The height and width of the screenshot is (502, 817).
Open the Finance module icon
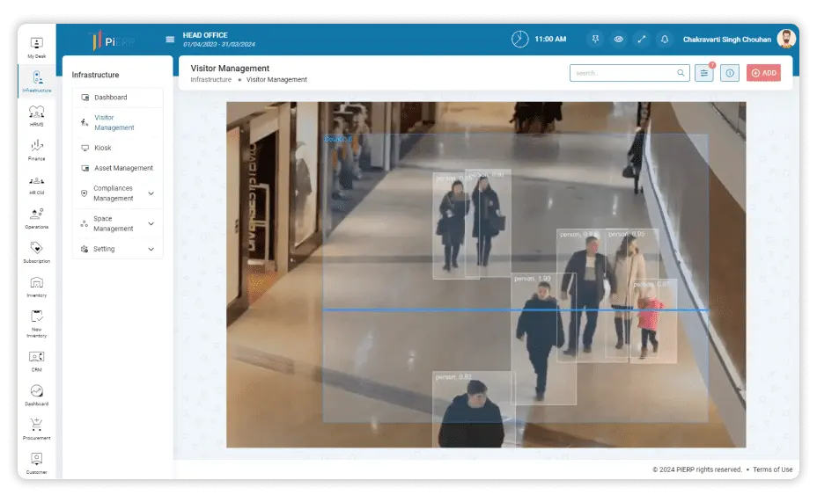click(36, 149)
